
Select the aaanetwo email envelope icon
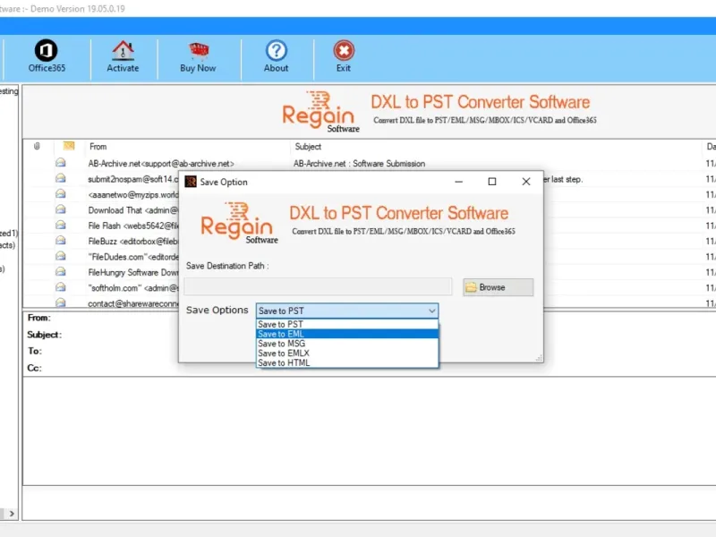[x=61, y=193]
